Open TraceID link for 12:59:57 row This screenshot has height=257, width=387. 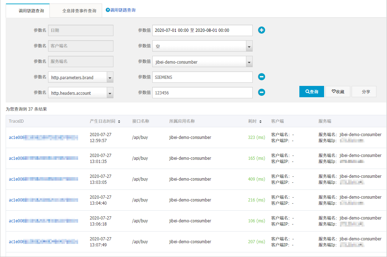tap(43, 138)
